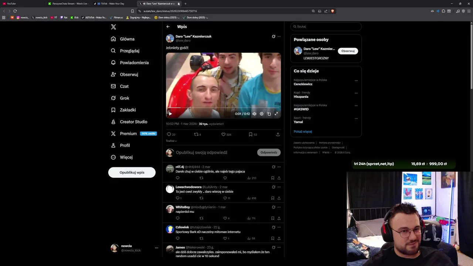Share WhiteBoy's reply

click(x=279, y=218)
